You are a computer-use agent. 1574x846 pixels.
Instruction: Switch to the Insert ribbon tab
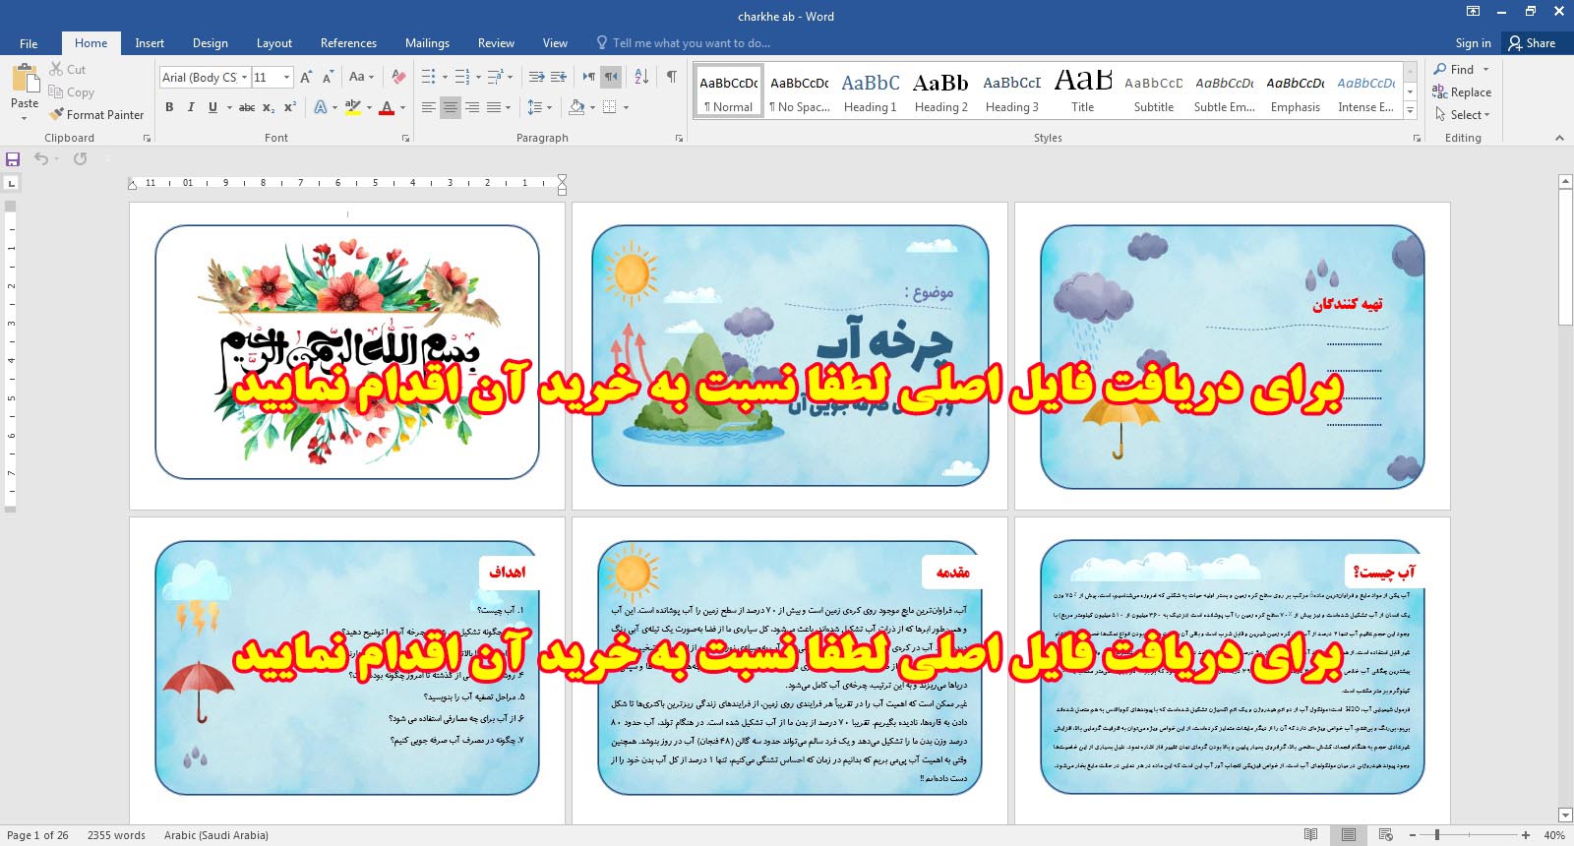tap(150, 43)
